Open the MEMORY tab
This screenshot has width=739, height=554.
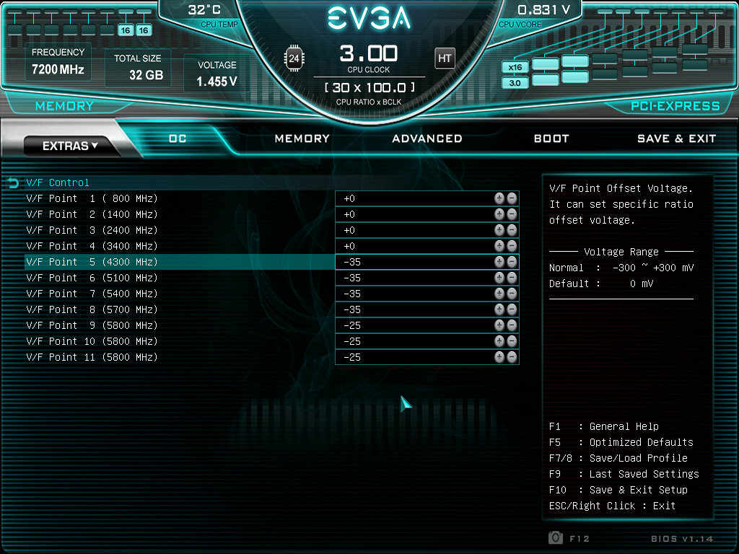pos(302,138)
